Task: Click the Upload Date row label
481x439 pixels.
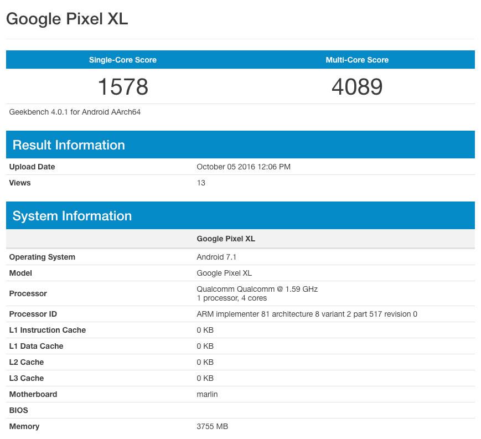Action: [x=32, y=167]
